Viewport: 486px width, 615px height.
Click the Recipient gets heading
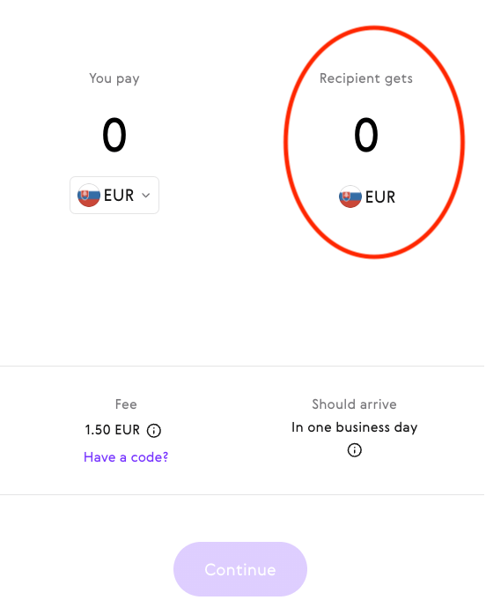click(x=366, y=78)
